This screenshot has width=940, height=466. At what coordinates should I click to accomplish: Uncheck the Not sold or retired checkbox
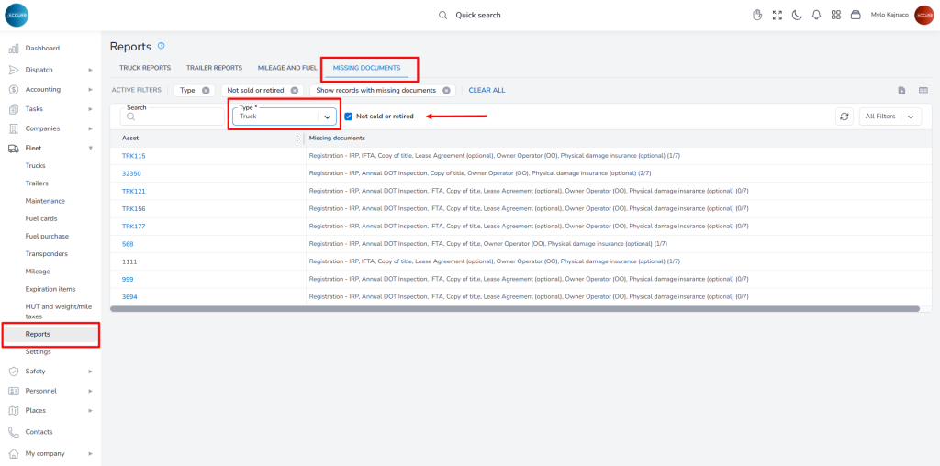pyautogui.click(x=349, y=116)
